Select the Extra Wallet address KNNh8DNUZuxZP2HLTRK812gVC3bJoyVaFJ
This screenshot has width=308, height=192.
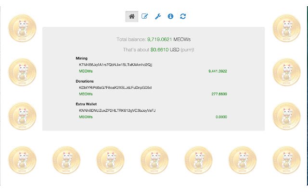click(117, 110)
